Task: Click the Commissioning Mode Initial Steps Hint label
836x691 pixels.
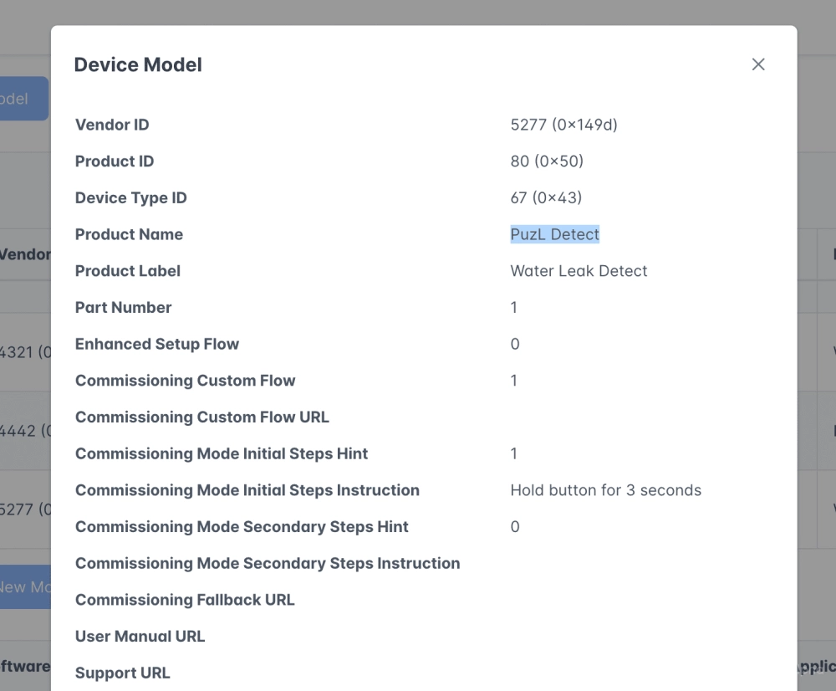Action: point(222,453)
